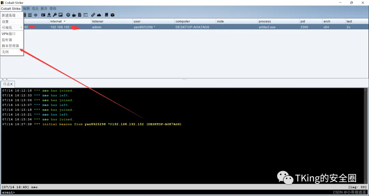
Task: Sort by the computer column header
Action: click(195, 22)
